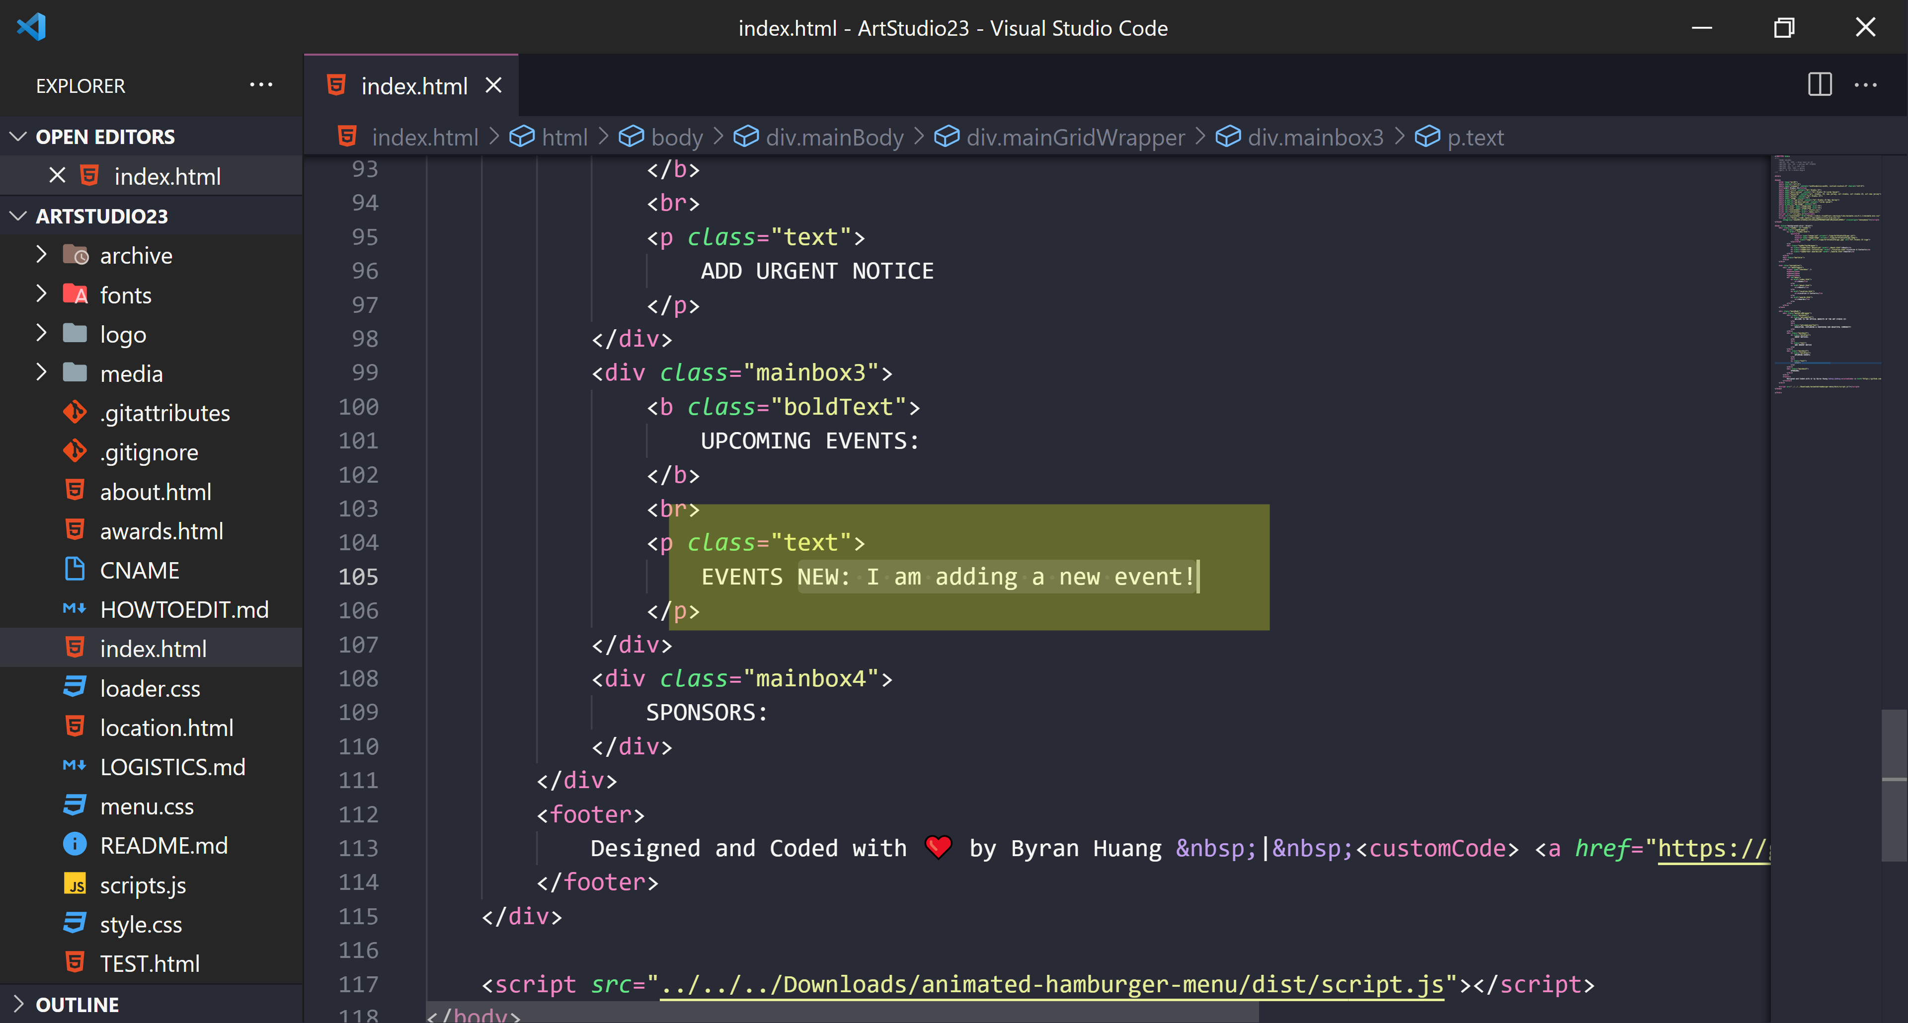Click the HTML5 icon in breadcrumb bar
Viewport: 1908px width, 1023px height.
click(347, 136)
